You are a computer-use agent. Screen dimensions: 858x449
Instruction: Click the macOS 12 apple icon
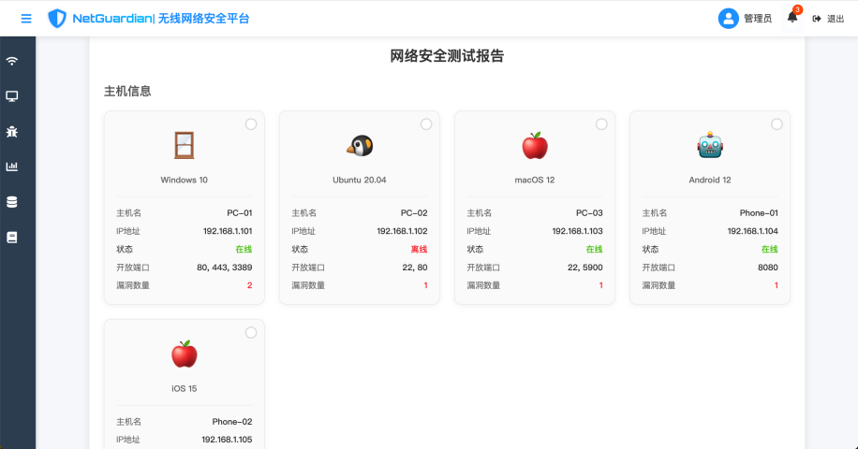click(x=535, y=145)
